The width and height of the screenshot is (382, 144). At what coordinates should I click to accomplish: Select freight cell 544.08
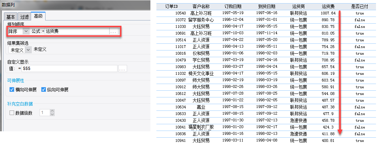coord(328,94)
